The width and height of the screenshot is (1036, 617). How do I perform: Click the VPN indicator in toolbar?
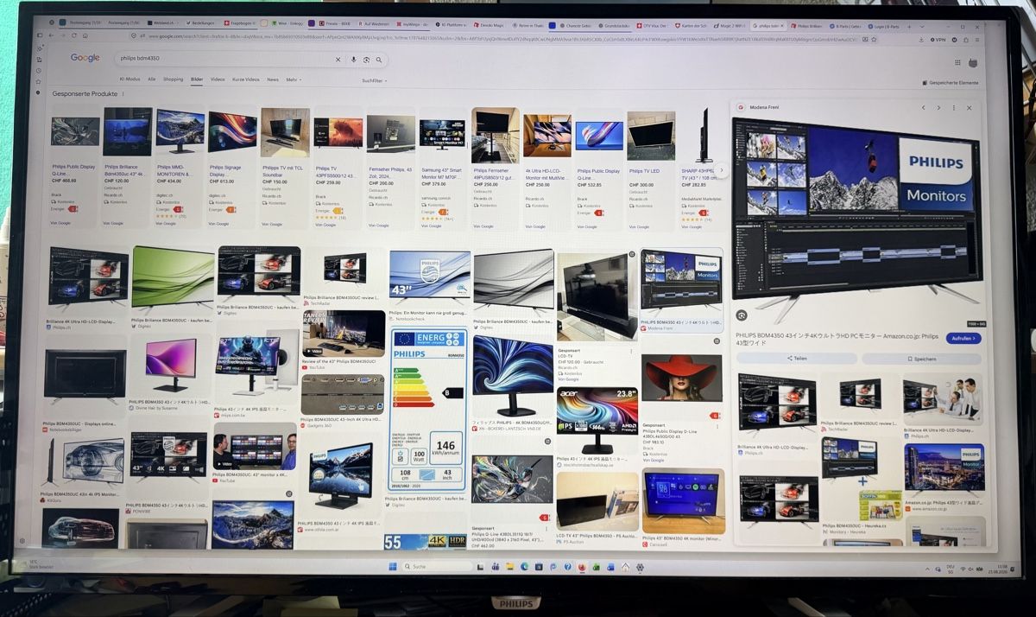(x=938, y=40)
